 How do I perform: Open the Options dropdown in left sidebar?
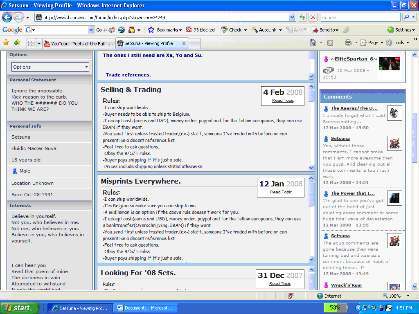pyautogui.click(x=50, y=67)
